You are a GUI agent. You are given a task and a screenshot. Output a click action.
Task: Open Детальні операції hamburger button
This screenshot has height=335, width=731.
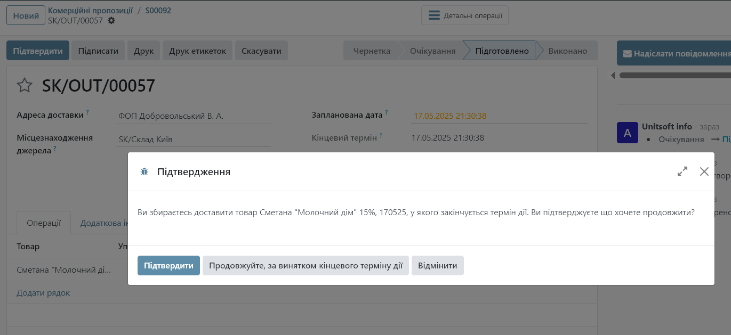point(465,15)
